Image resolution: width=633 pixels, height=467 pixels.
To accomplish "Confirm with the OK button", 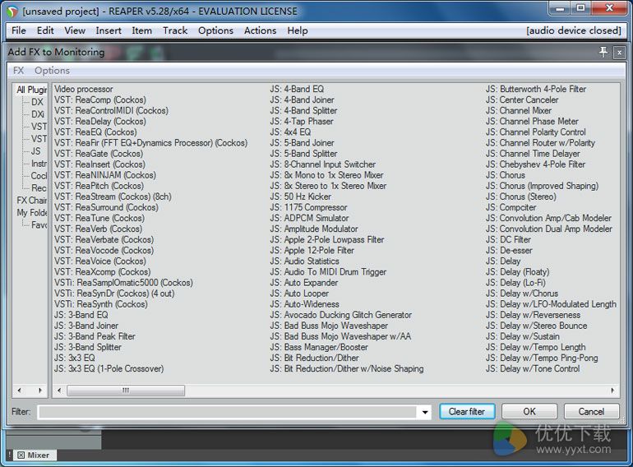I will point(529,411).
